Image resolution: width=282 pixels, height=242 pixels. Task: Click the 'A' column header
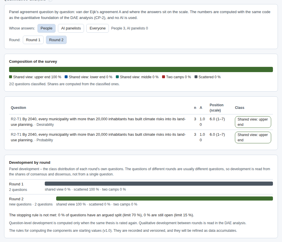click(x=201, y=107)
